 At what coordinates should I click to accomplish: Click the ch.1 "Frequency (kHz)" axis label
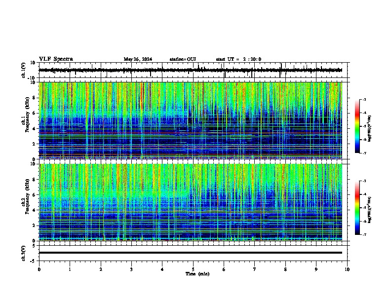(27, 114)
